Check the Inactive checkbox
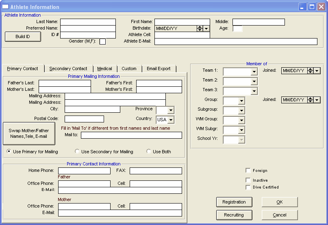 [x=248, y=180]
